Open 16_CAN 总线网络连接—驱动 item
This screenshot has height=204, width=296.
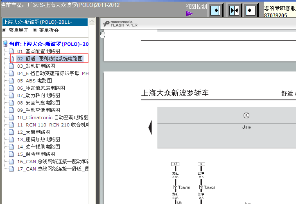(x=53, y=161)
